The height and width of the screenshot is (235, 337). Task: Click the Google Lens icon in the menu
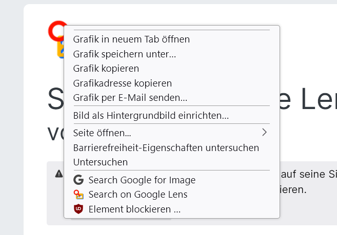point(78,195)
